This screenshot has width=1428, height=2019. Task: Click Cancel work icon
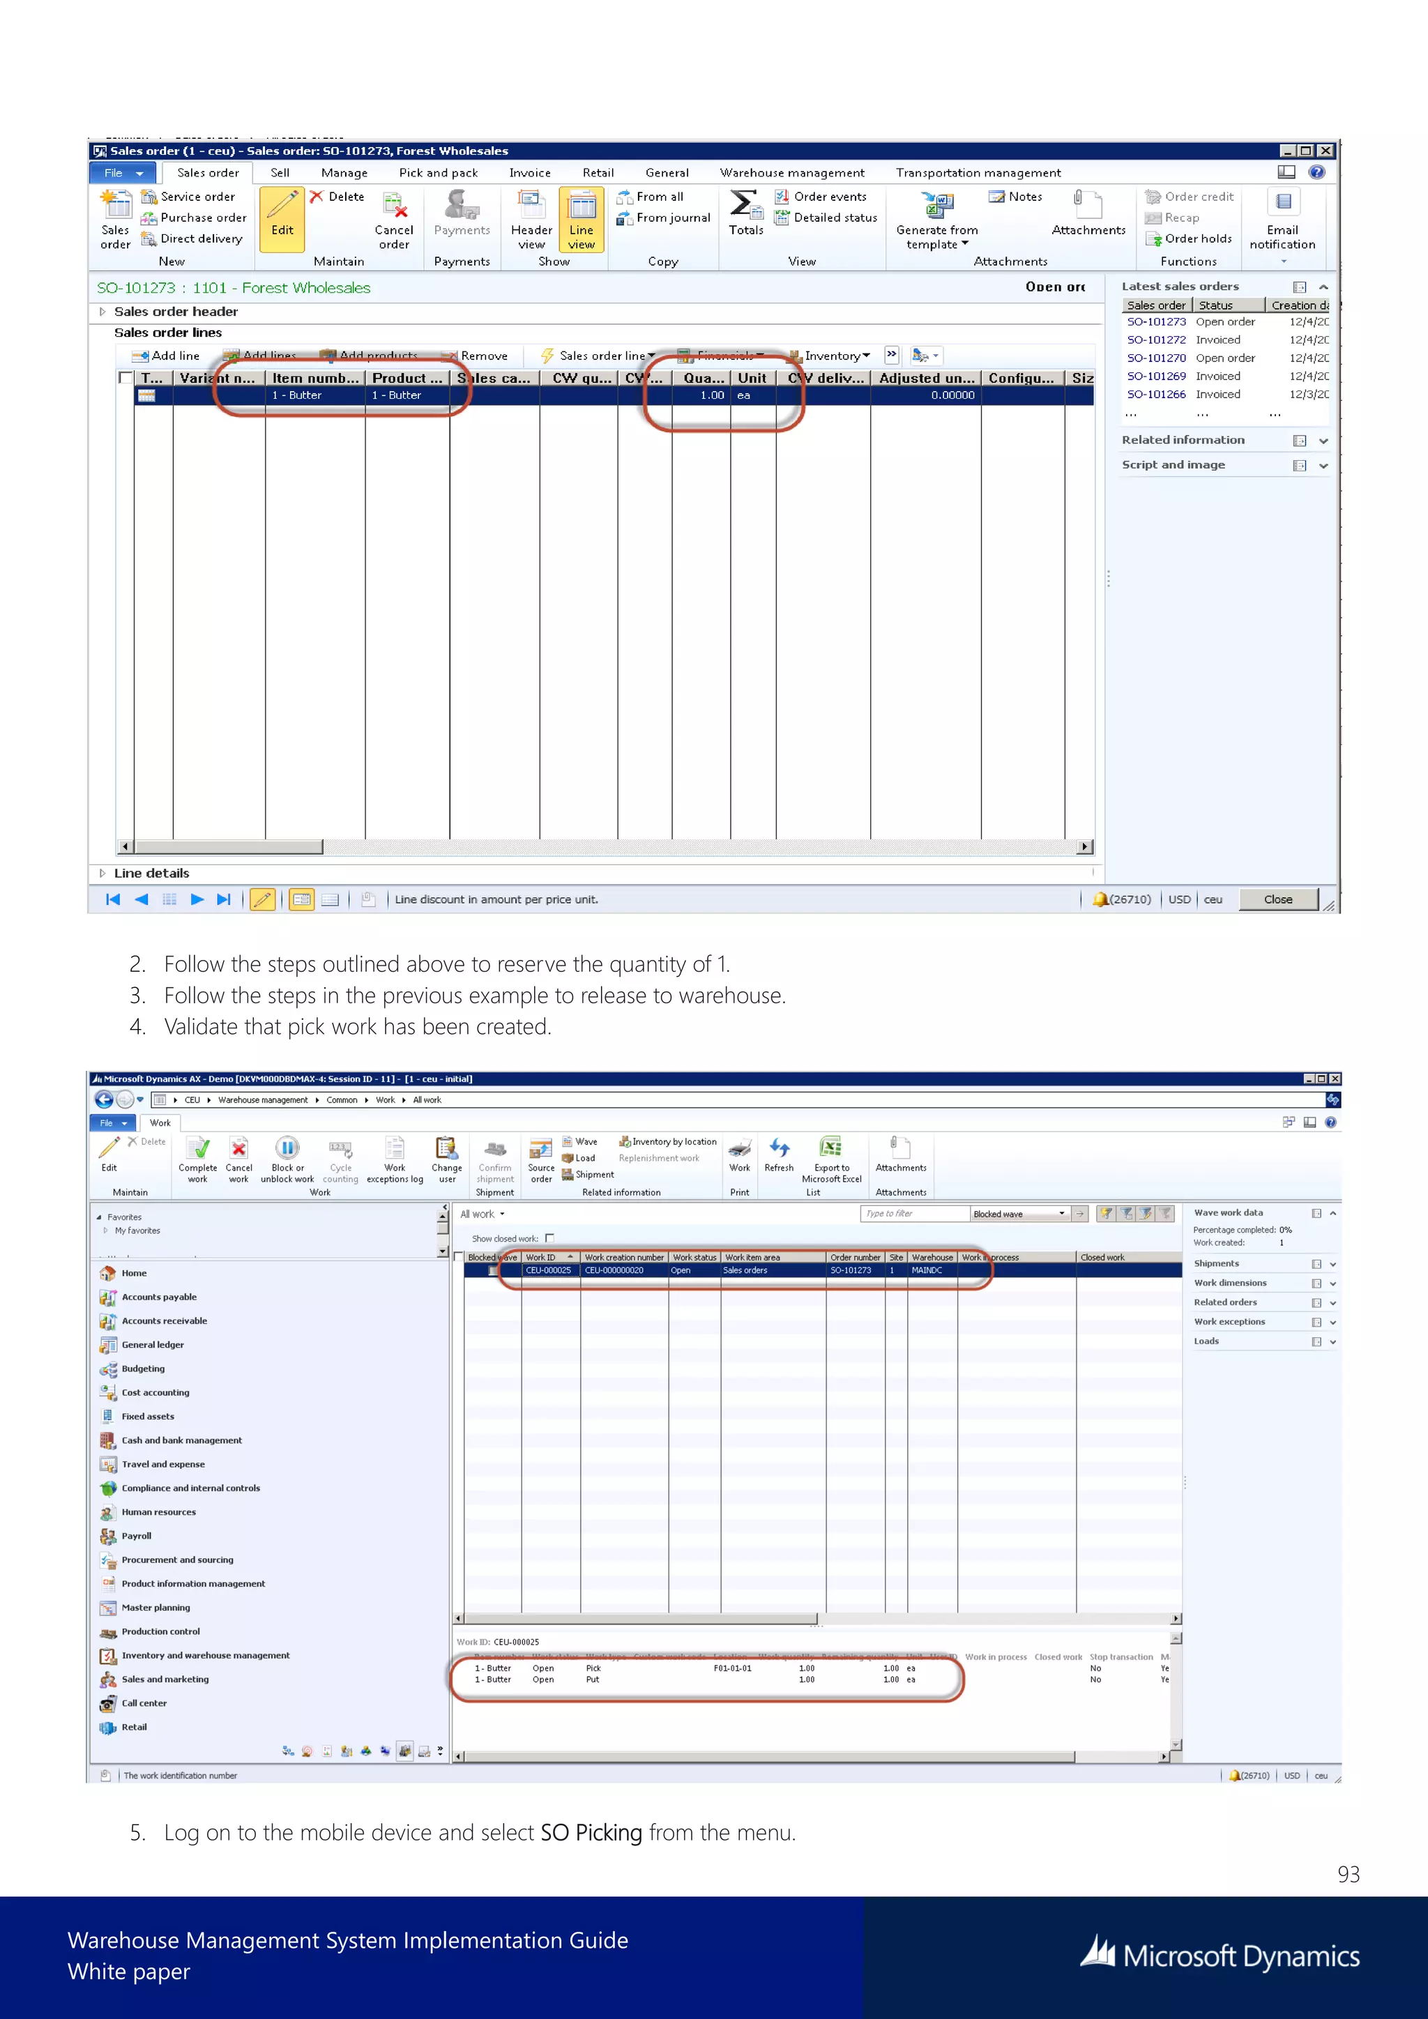(238, 1148)
